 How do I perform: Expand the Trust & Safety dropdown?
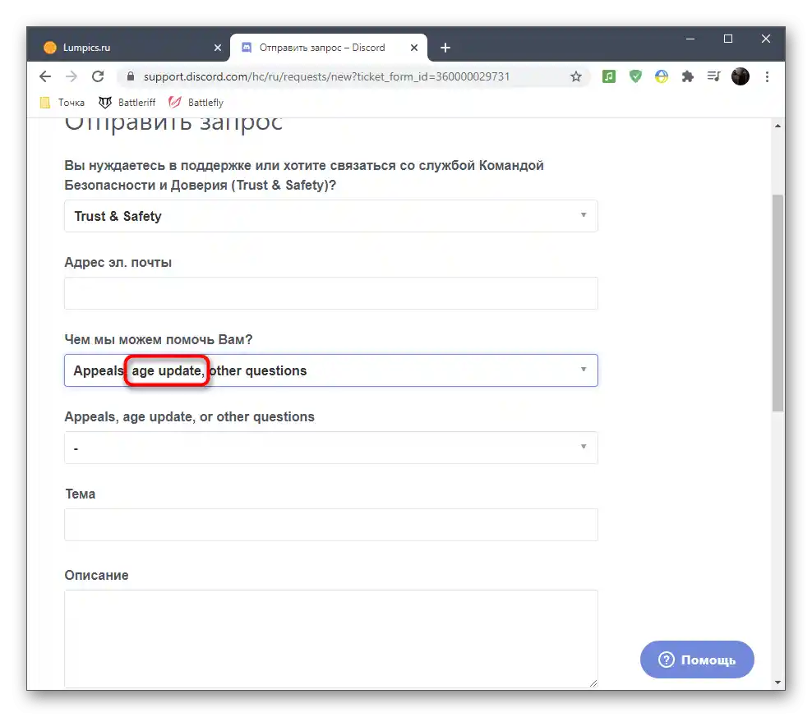[x=330, y=216]
